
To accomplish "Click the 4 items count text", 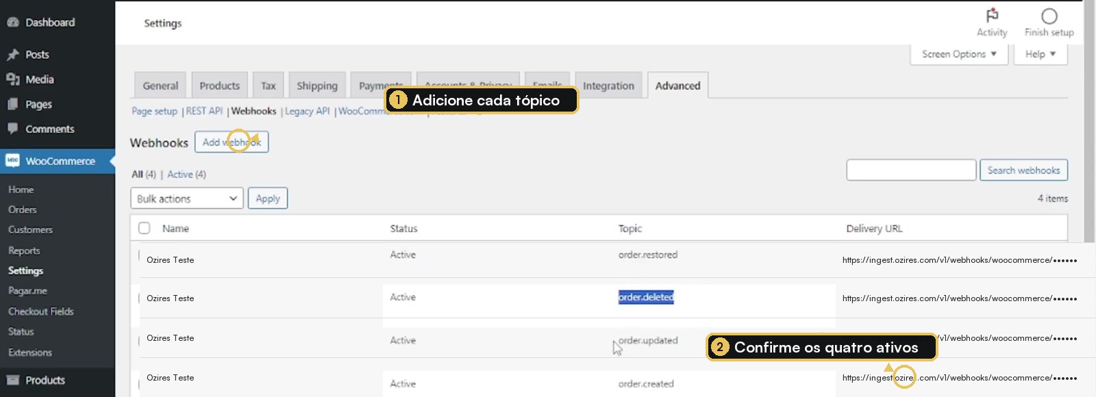I will point(1052,198).
